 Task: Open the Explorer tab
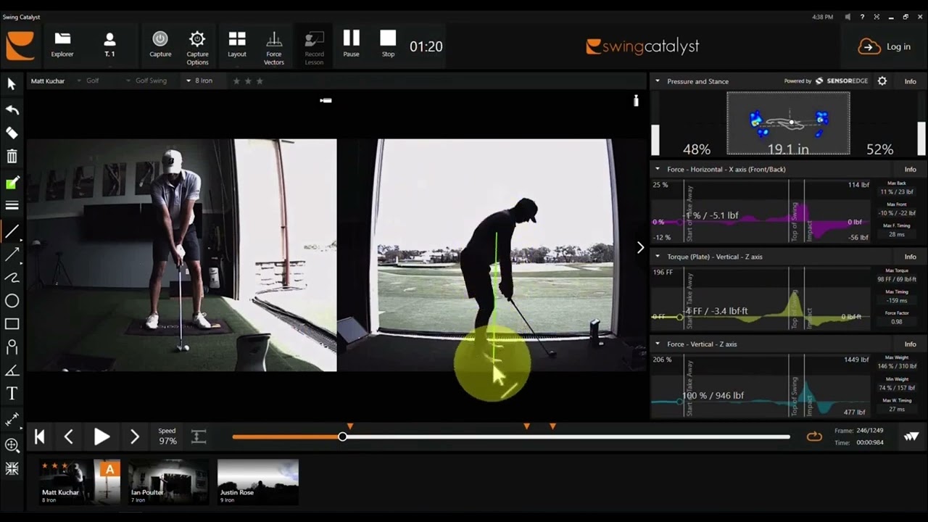62,46
